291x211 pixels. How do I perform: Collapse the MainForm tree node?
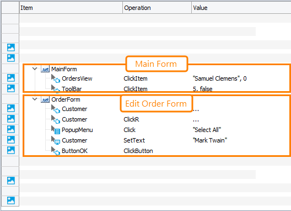point(35,68)
